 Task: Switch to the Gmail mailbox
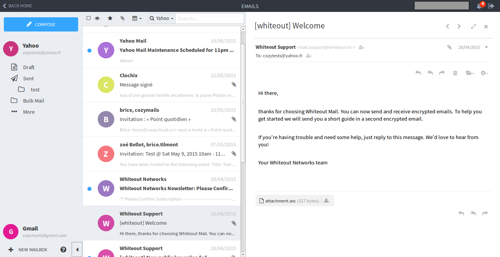41,232
